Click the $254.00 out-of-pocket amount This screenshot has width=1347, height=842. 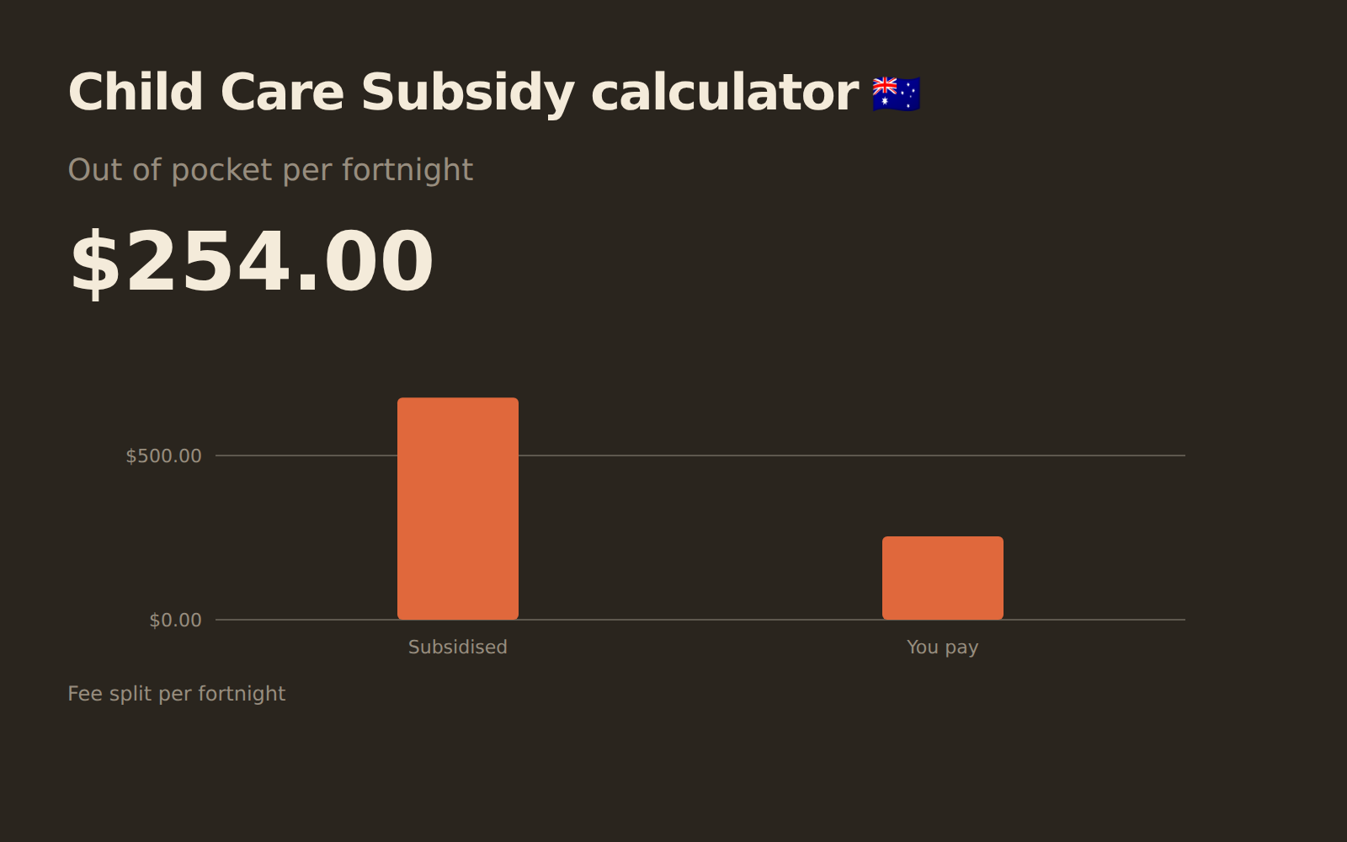click(251, 263)
